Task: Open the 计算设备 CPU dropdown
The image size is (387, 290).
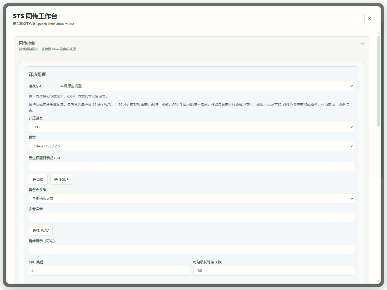Action: coord(191,127)
